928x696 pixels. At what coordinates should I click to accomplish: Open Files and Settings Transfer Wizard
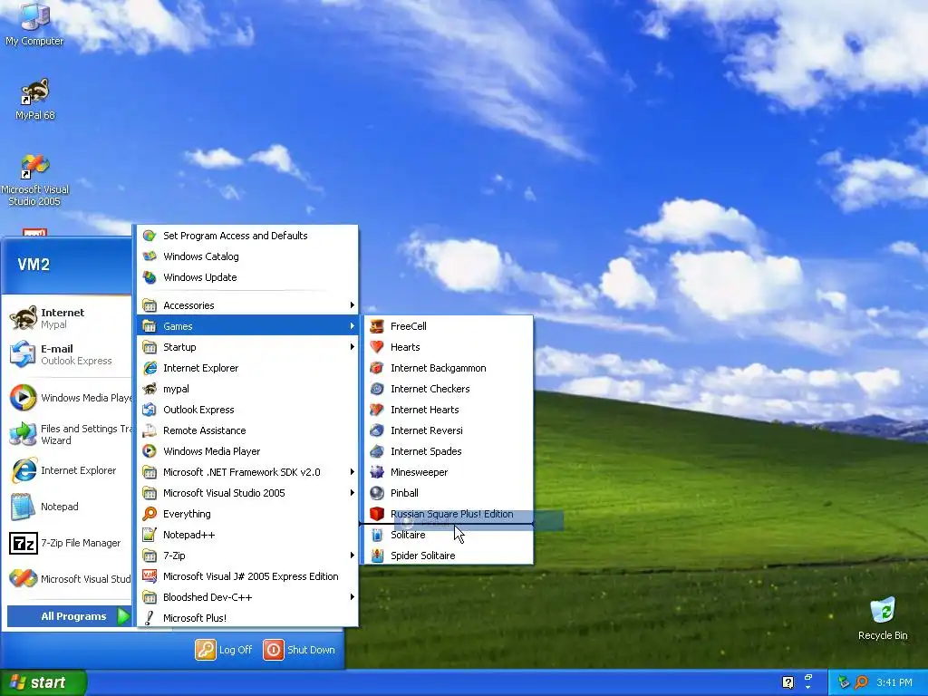69,434
